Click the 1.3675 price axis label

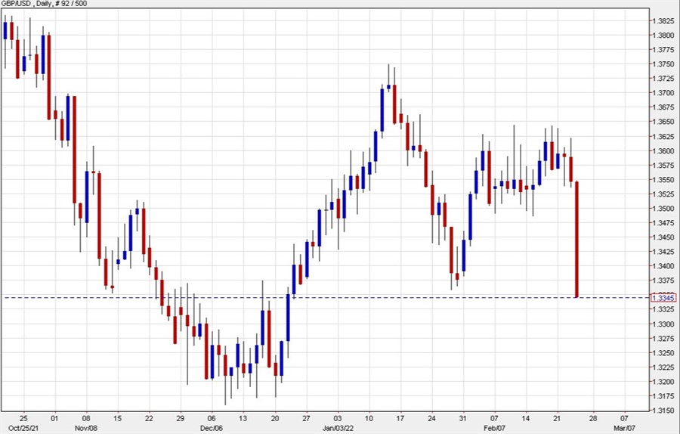coord(663,107)
